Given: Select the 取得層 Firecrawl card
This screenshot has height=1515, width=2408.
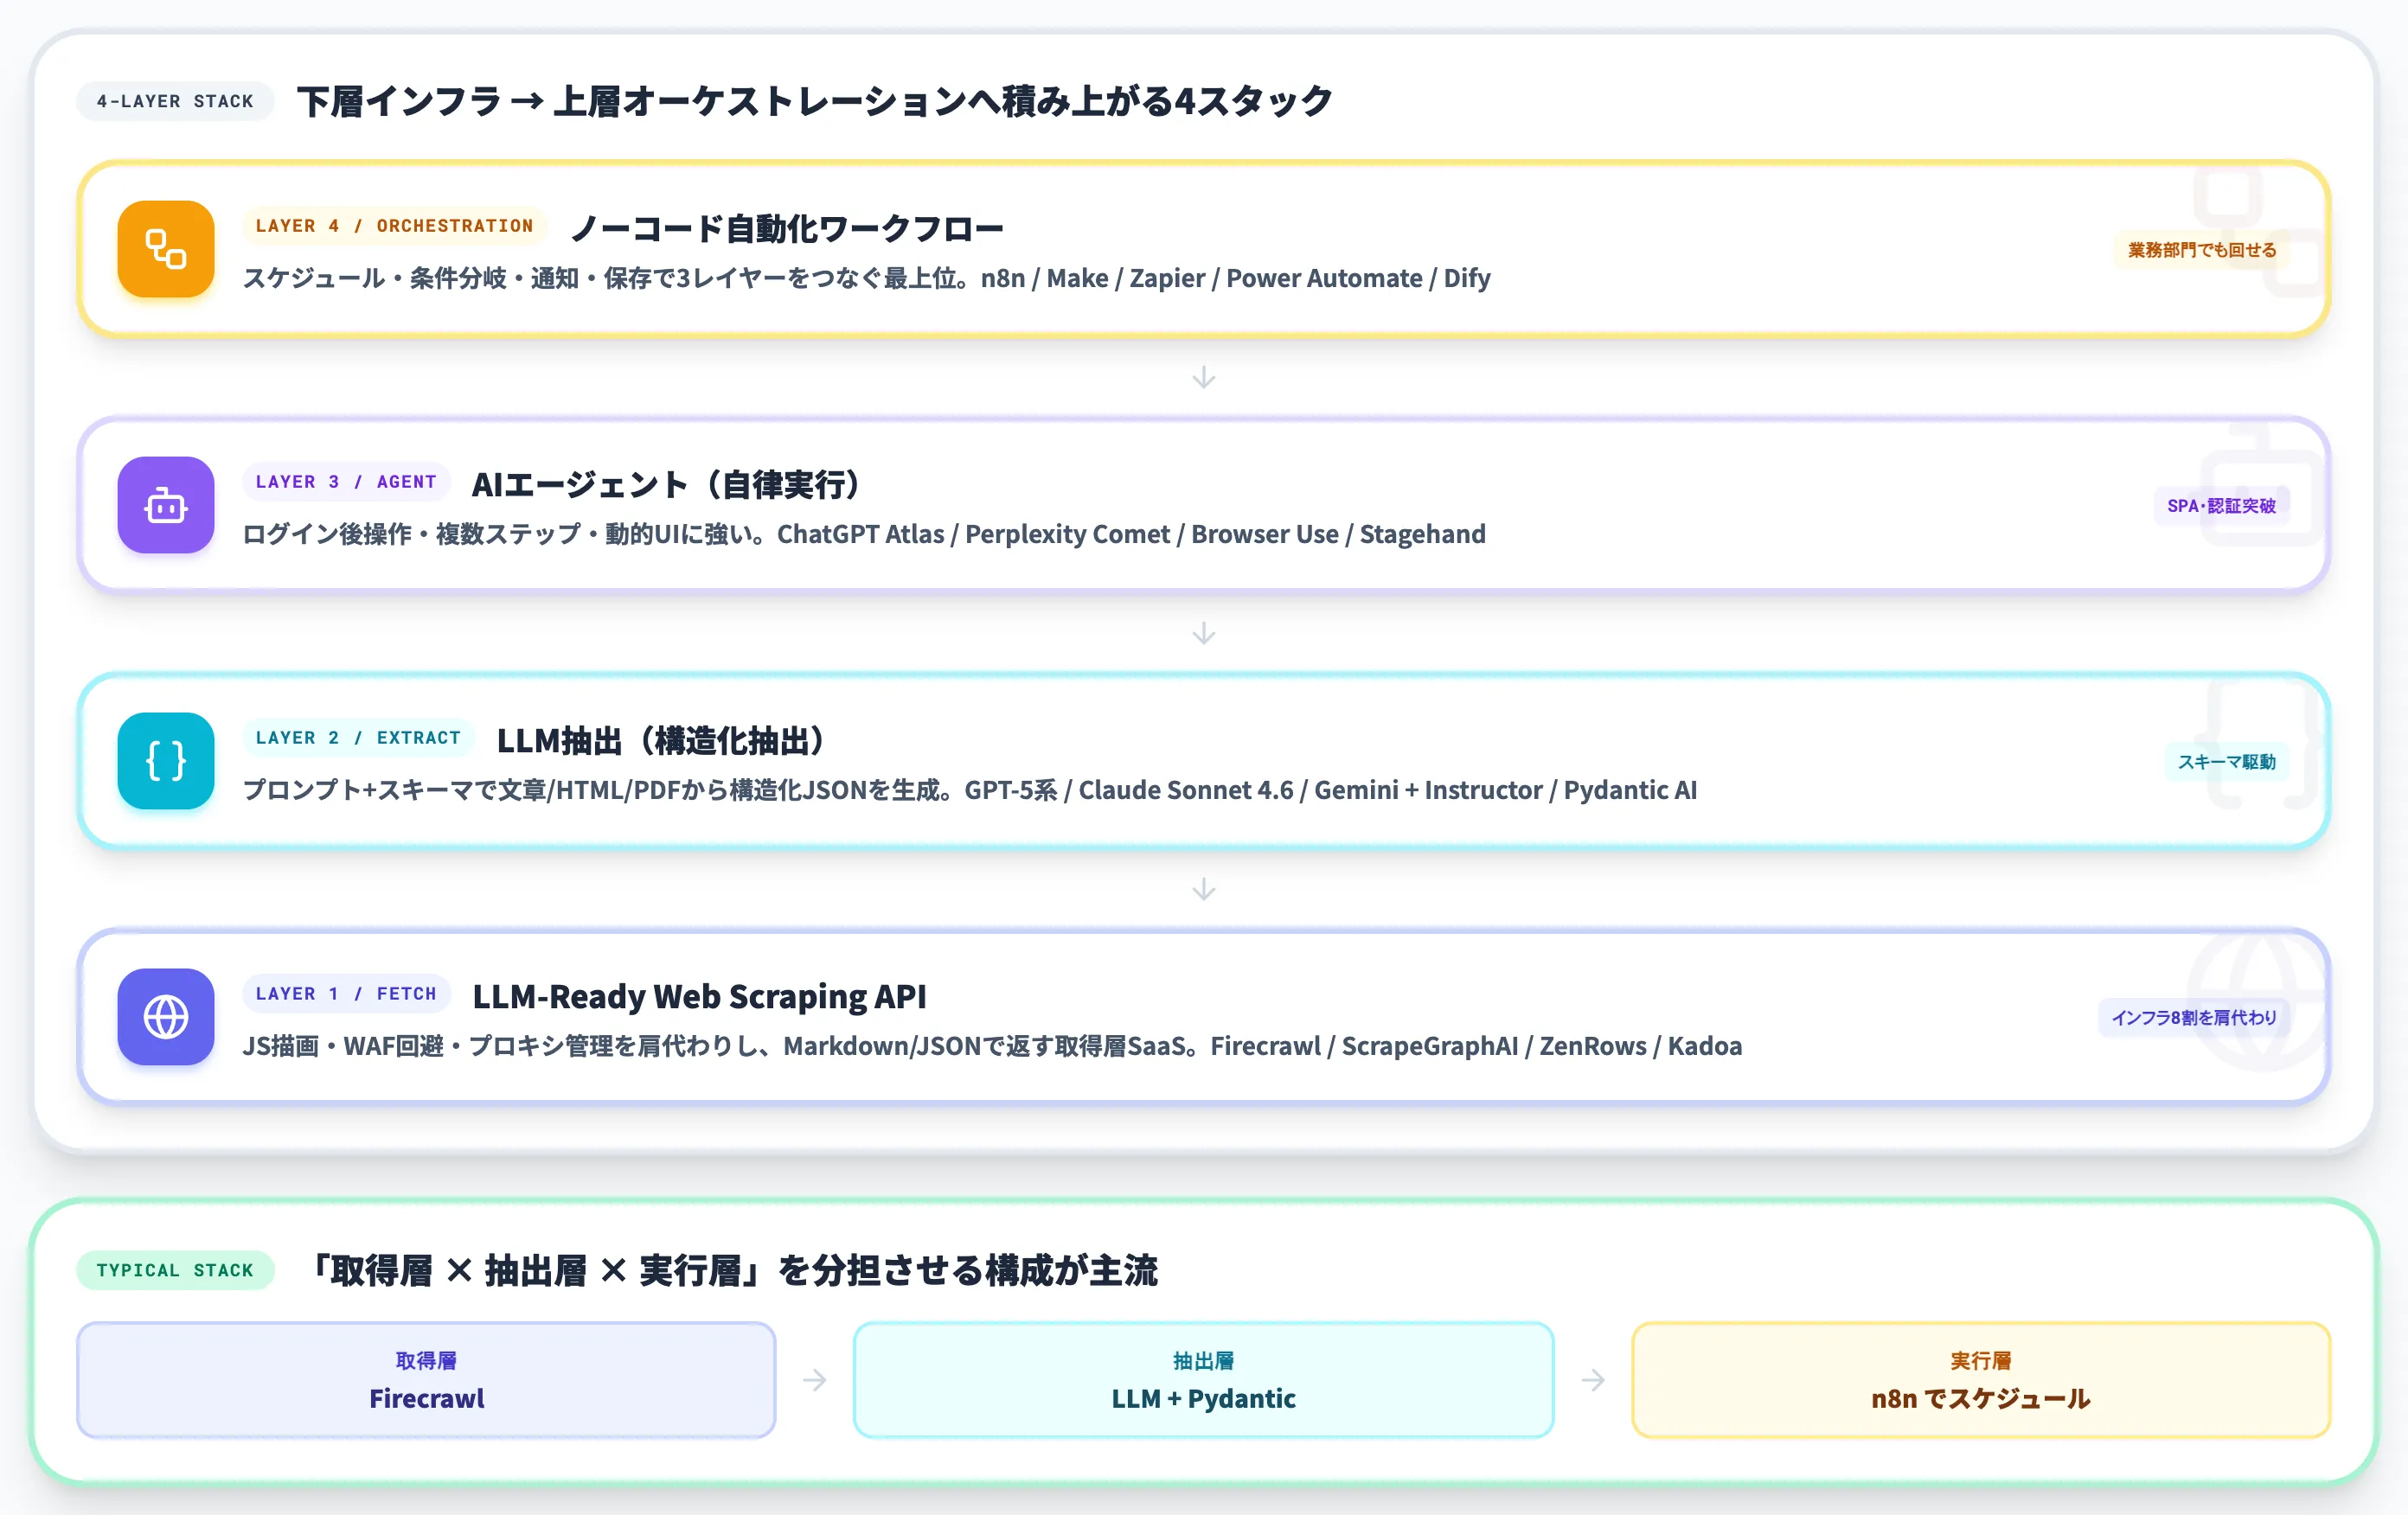Looking at the screenshot, I should [x=426, y=1380].
